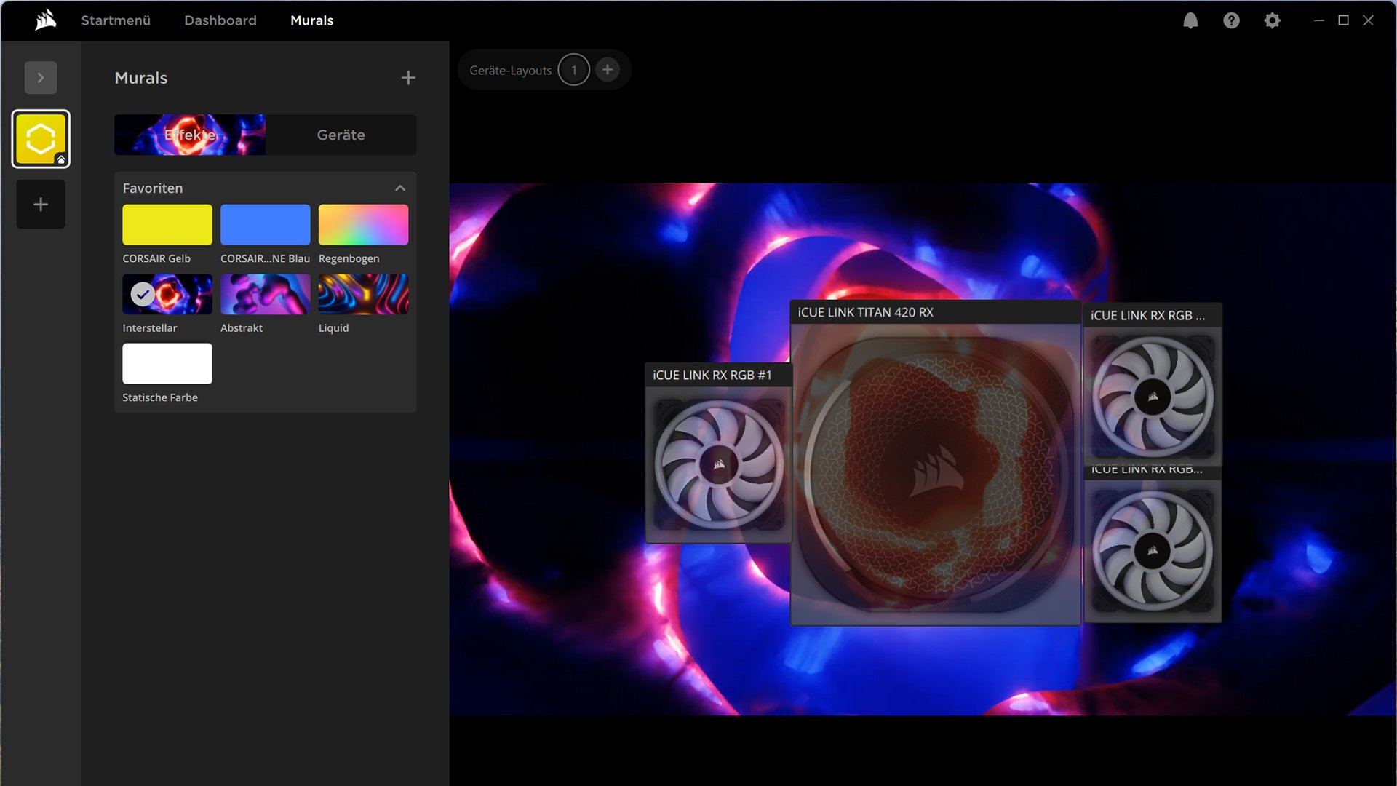The height and width of the screenshot is (786, 1397).
Task: Apply the Regenbogen gradient effect
Action: click(x=363, y=224)
